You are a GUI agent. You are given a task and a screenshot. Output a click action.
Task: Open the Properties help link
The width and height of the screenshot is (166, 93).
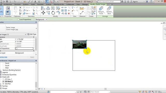4,57
